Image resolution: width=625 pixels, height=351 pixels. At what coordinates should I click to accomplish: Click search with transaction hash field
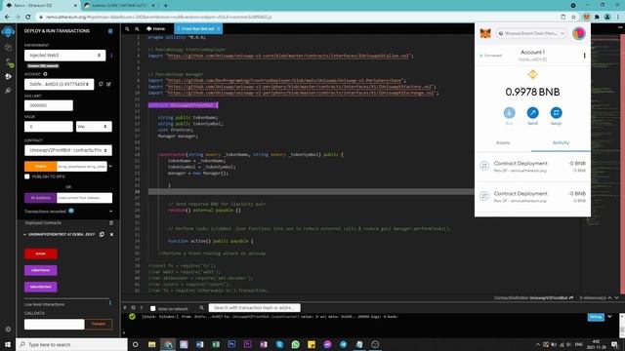254,308
